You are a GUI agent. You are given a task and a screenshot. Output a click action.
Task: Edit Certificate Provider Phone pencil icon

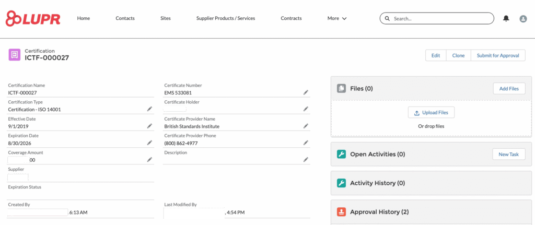coord(306,143)
